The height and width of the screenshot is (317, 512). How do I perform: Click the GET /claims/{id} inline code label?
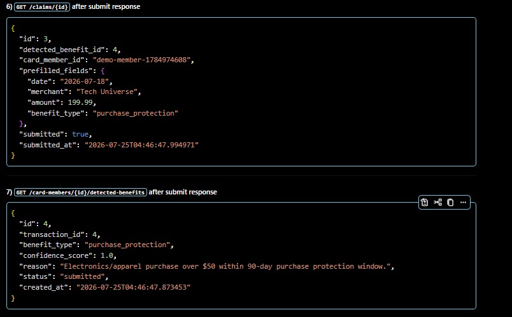coord(42,7)
